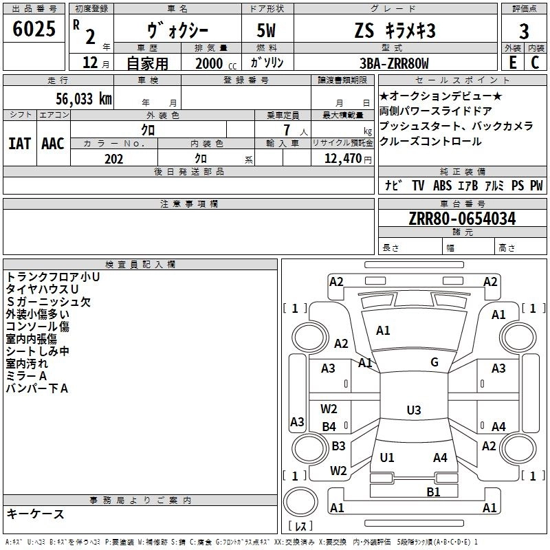Click lot number 6025
This screenshot has height=550, width=550.
pos(34,29)
